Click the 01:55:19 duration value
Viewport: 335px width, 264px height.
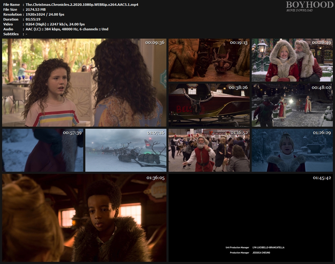point(33,19)
